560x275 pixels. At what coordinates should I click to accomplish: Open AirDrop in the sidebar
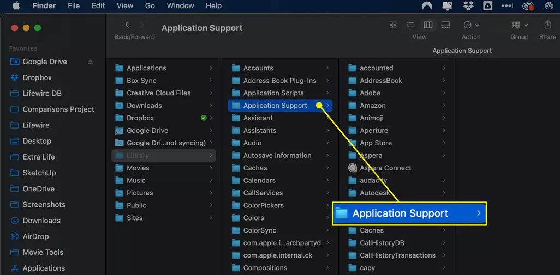click(35, 236)
